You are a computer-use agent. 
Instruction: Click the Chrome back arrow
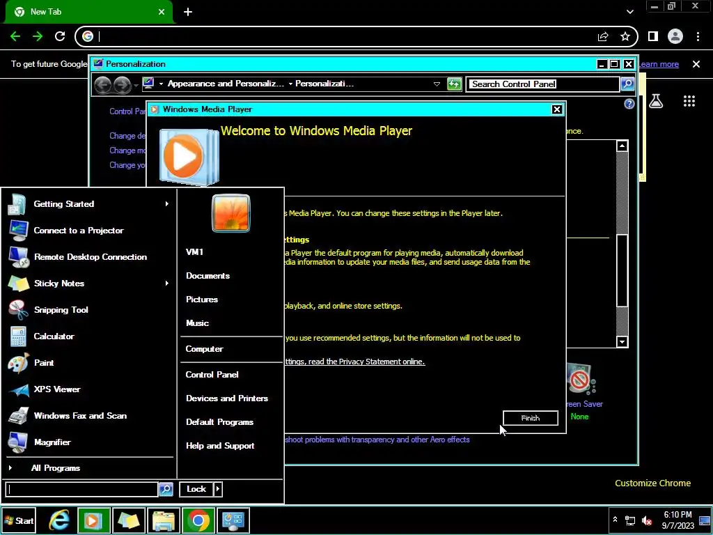15,36
